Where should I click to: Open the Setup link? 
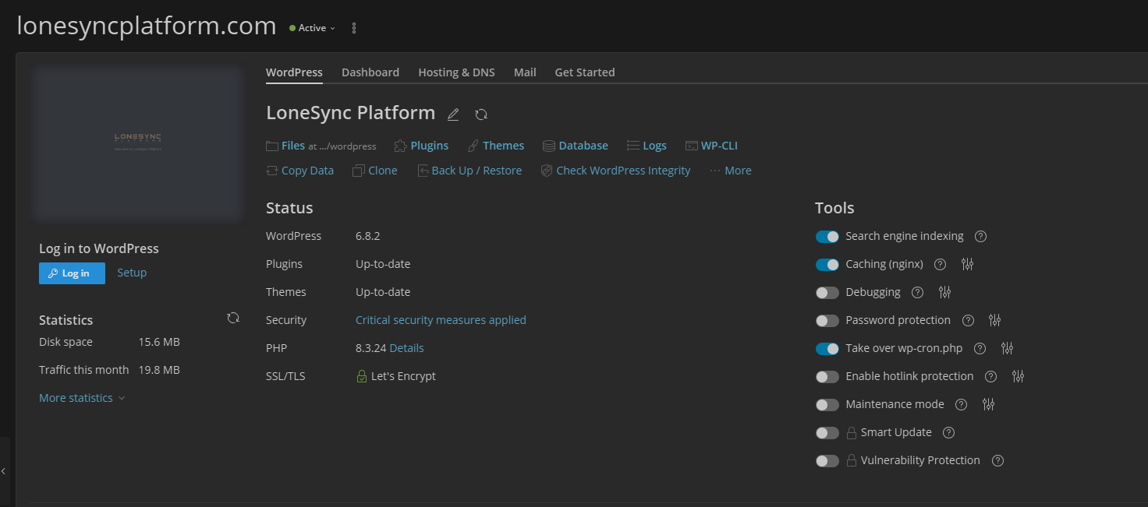[132, 273]
